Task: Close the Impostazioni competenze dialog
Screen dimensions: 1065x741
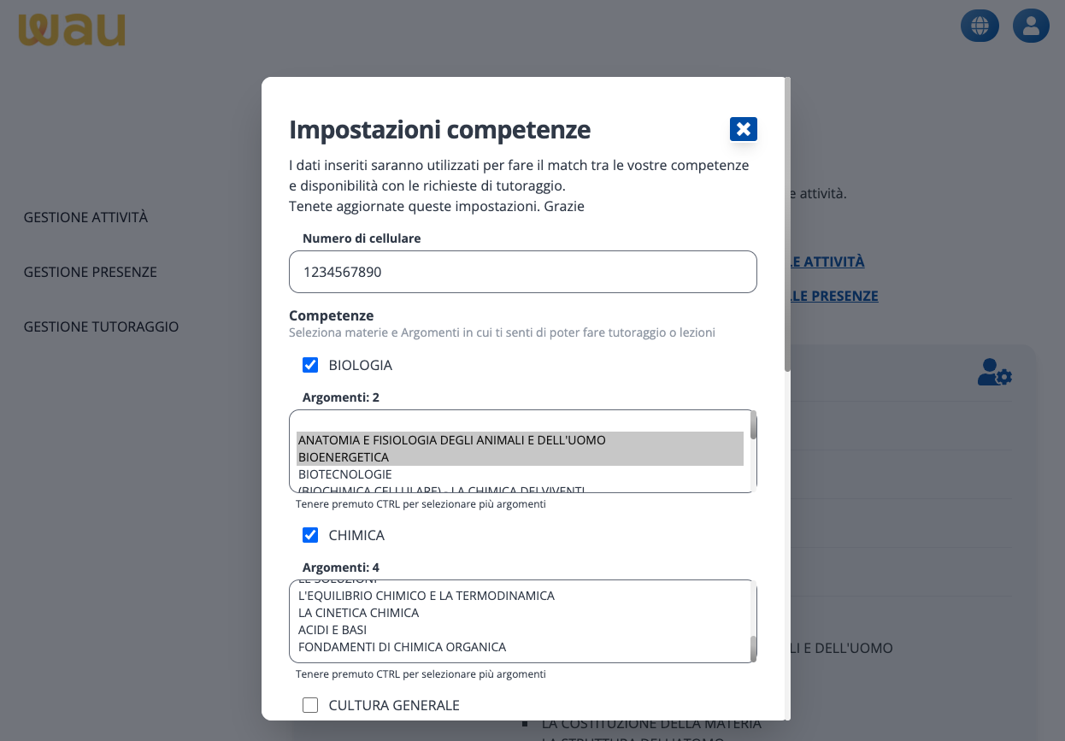Action: [x=743, y=129]
